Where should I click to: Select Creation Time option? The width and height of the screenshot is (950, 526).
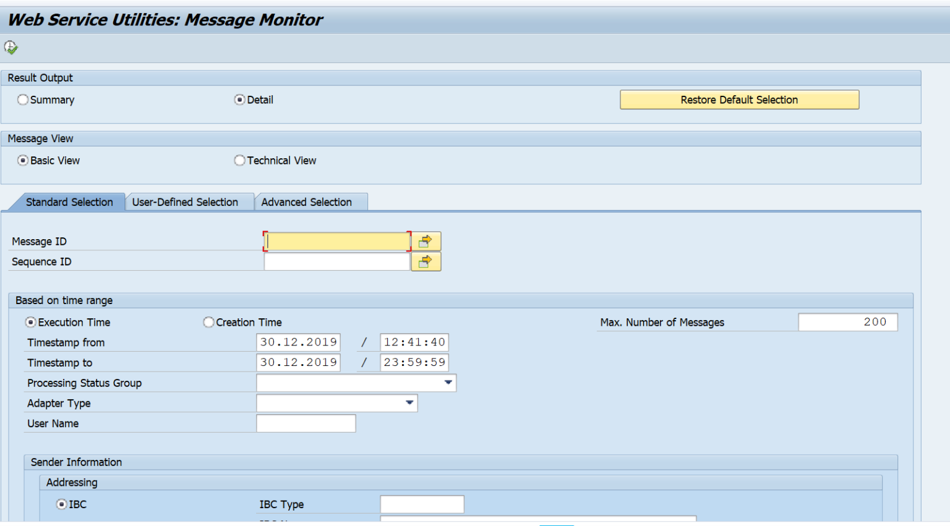coord(208,322)
